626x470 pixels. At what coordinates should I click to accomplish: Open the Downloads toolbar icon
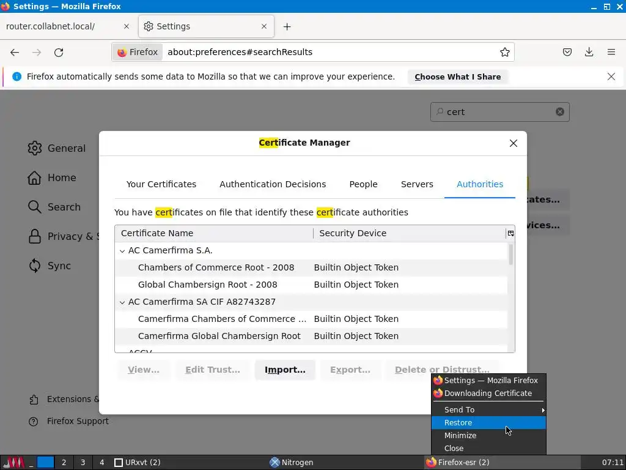589,52
